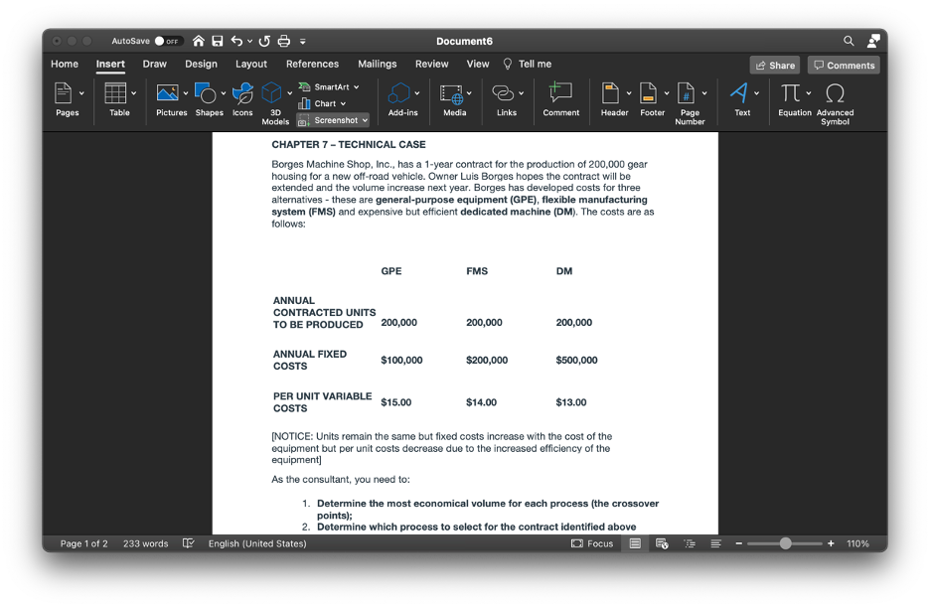Viewport: 930px width, 608px height.
Task: Undo the last action
Action: pyautogui.click(x=236, y=41)
